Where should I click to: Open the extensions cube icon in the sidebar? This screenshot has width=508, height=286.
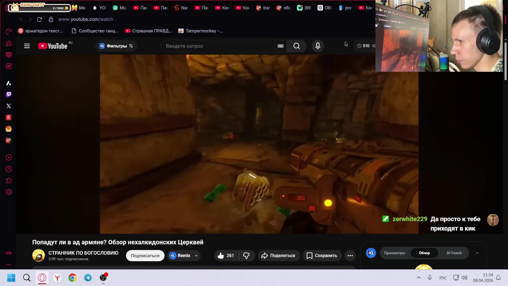pos(9,181)
